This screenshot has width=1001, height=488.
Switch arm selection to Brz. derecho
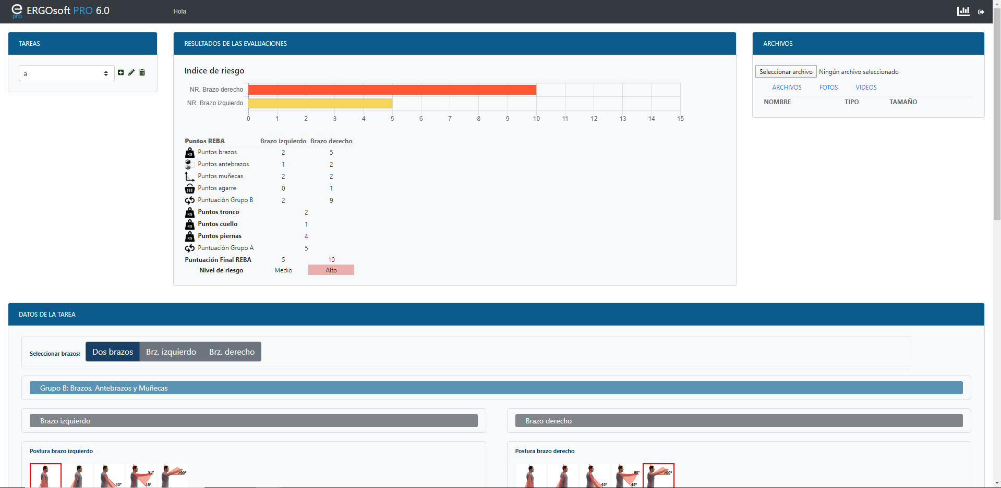(232, 352)
